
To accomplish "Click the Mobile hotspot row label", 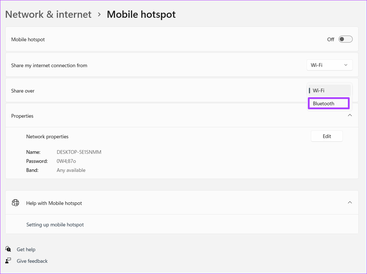I will tap(28, 40).
